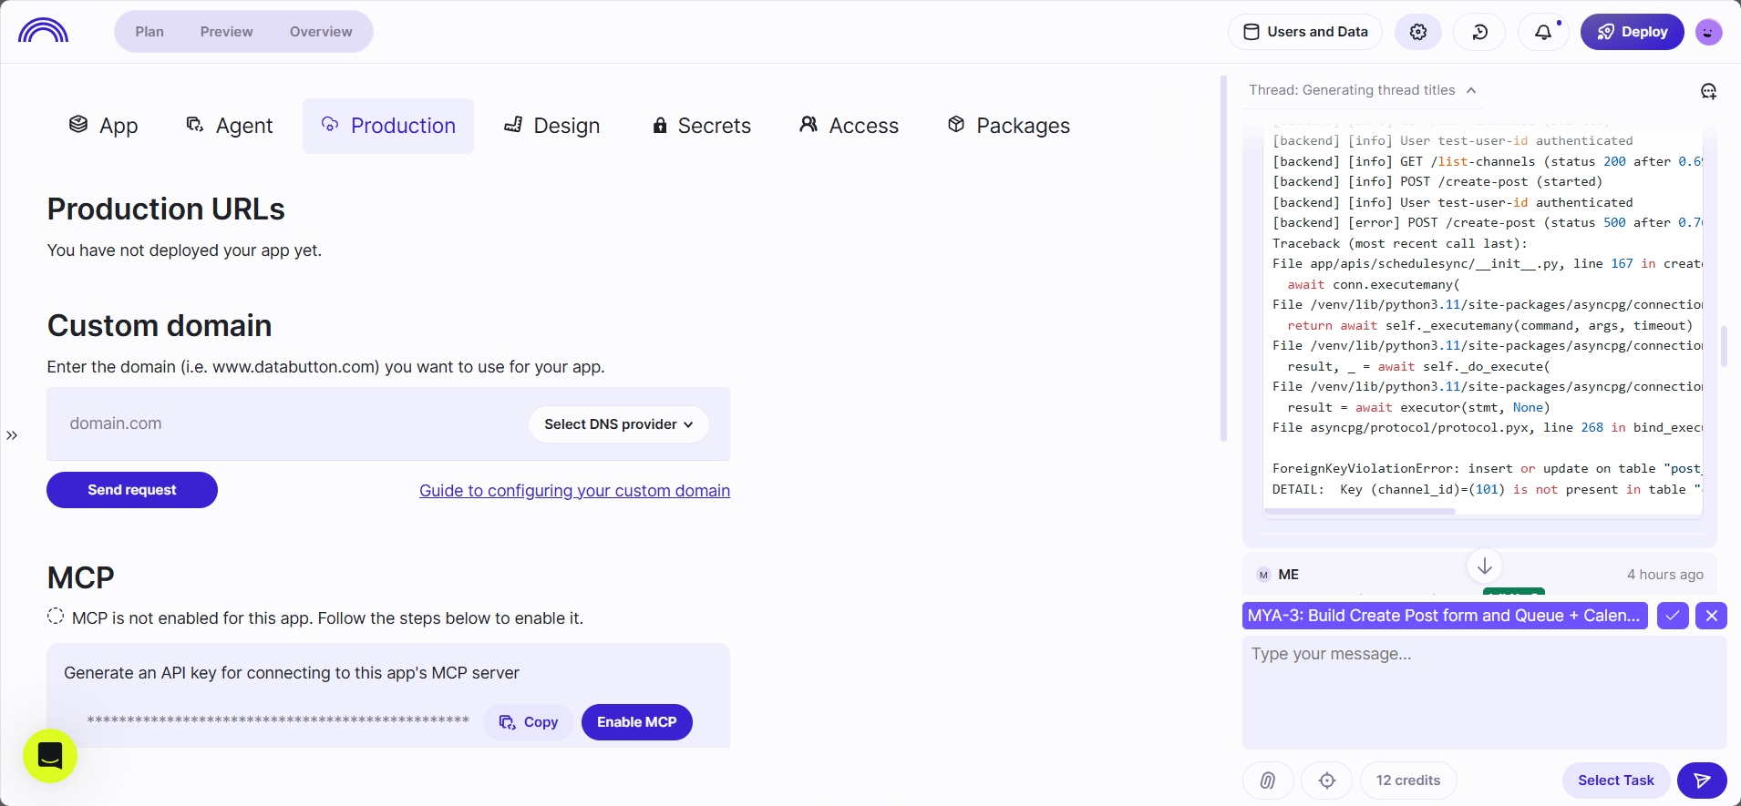
Task: Click the log panel horizontal scrollbar
Action: (1360, 512)
